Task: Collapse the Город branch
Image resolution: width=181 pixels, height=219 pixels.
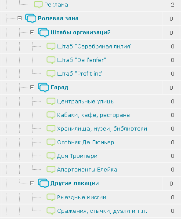Action: click(32, 88)
